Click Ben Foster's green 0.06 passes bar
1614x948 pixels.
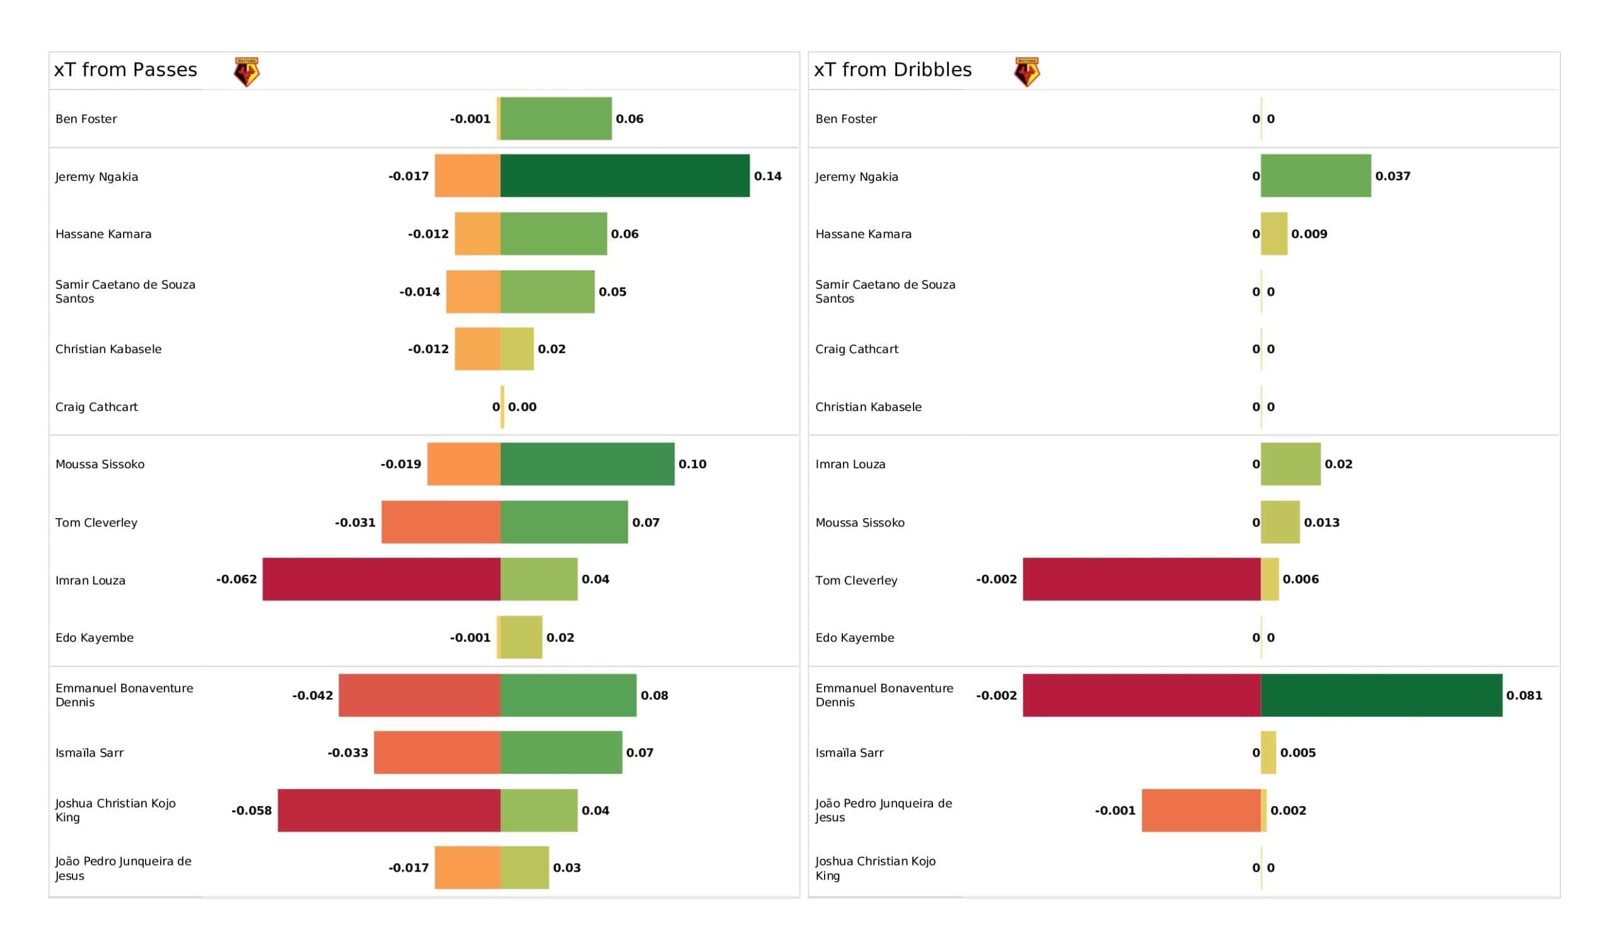(556, 118)
